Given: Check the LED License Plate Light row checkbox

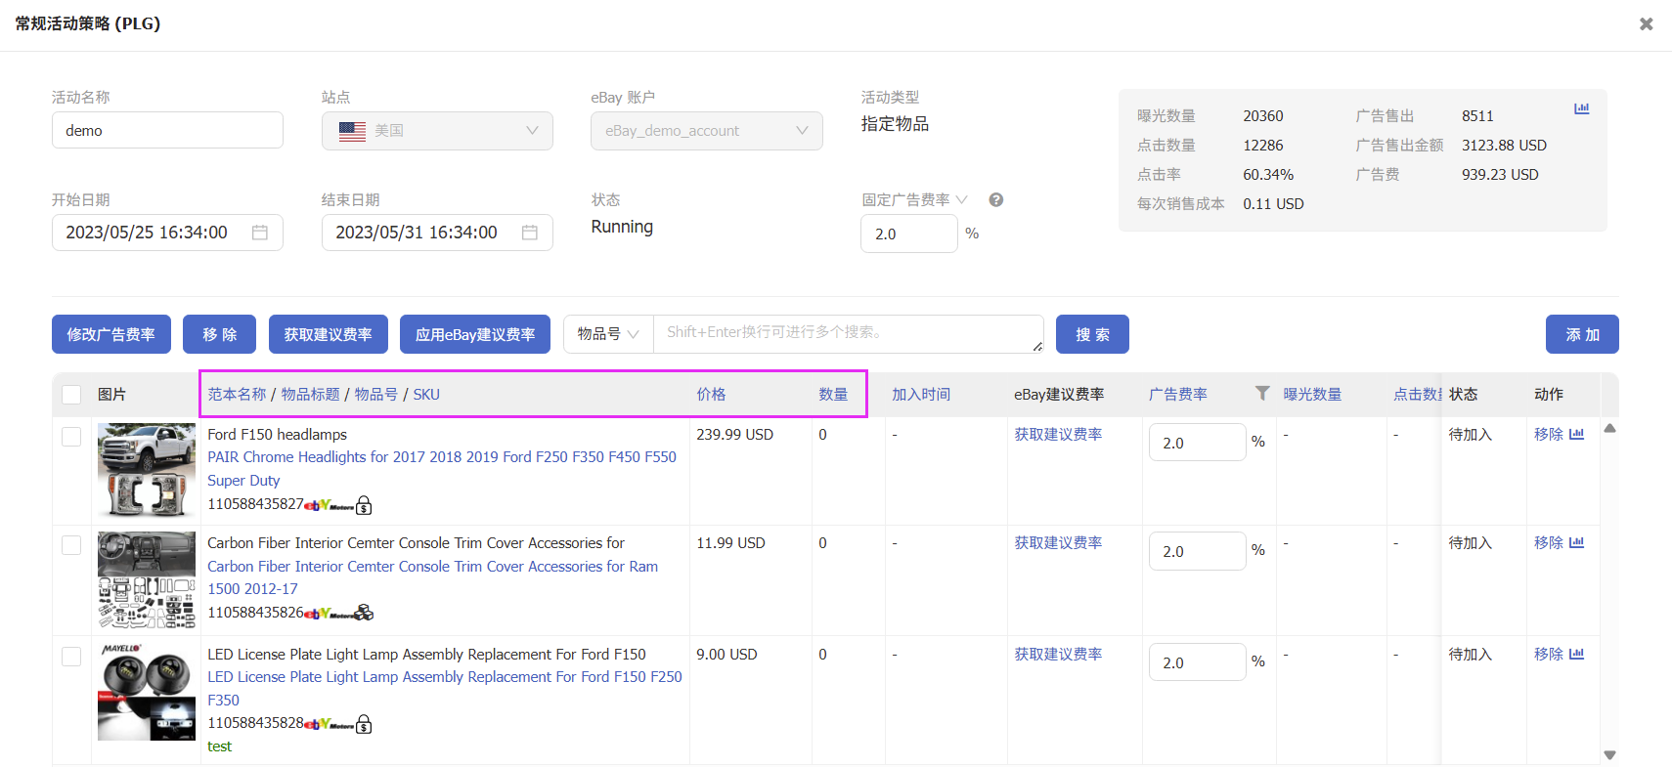Looking at the screenshot, I should pos(71,657).
